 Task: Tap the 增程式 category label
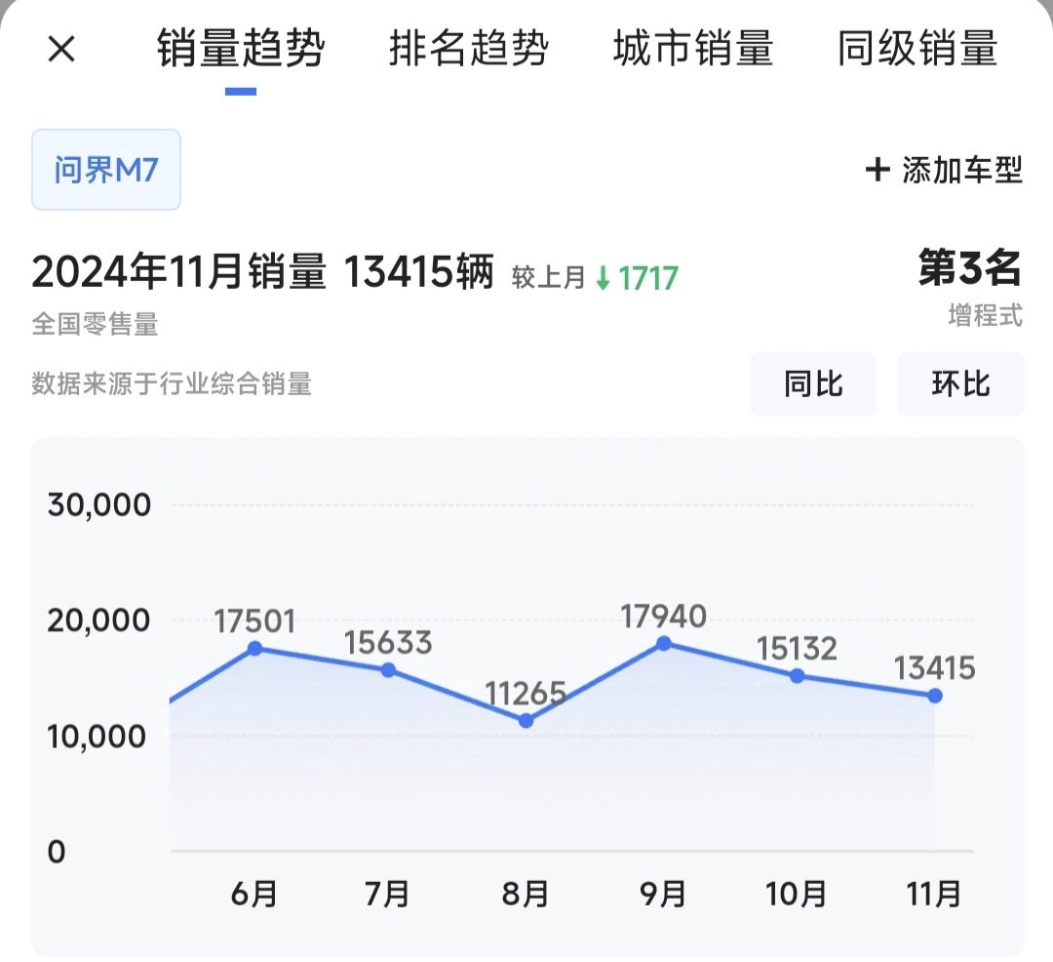pos(985,315)
